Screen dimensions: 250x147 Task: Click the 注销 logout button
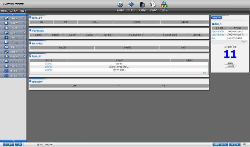(x=19, y=144)
